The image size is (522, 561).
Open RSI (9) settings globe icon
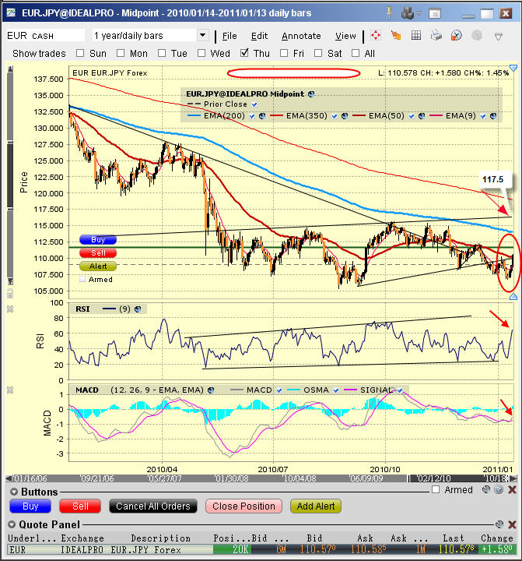pos(138,309)
